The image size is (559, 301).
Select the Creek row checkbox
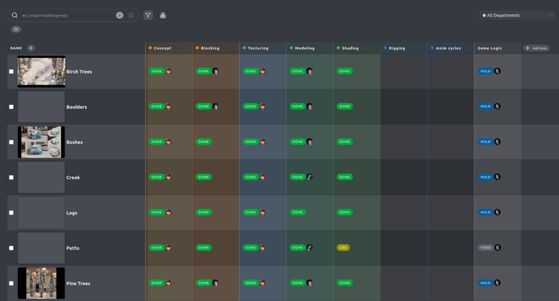11,178
